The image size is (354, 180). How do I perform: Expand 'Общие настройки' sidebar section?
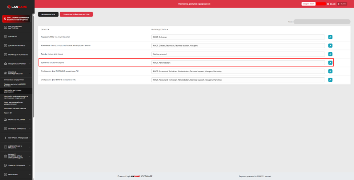tap(17, 64)
